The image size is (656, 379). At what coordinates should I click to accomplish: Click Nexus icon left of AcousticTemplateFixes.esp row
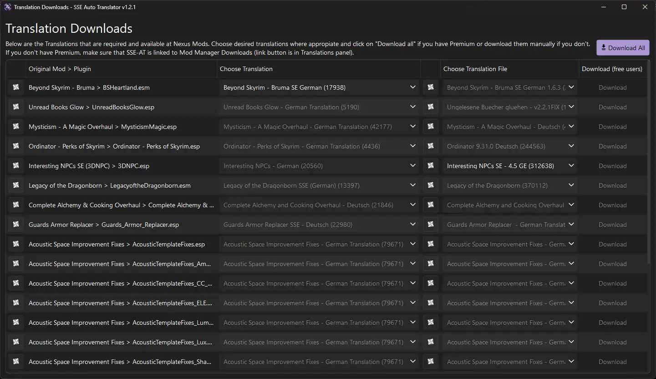[x=16, y=244]
